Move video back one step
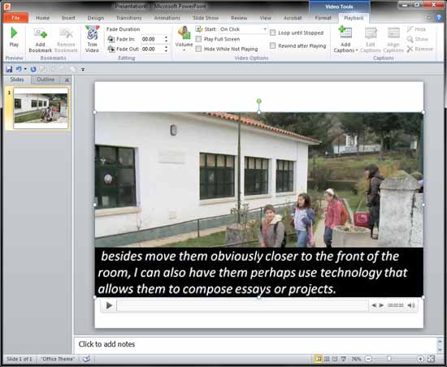This screenshot has height=367, width=447. pos(374,305)
